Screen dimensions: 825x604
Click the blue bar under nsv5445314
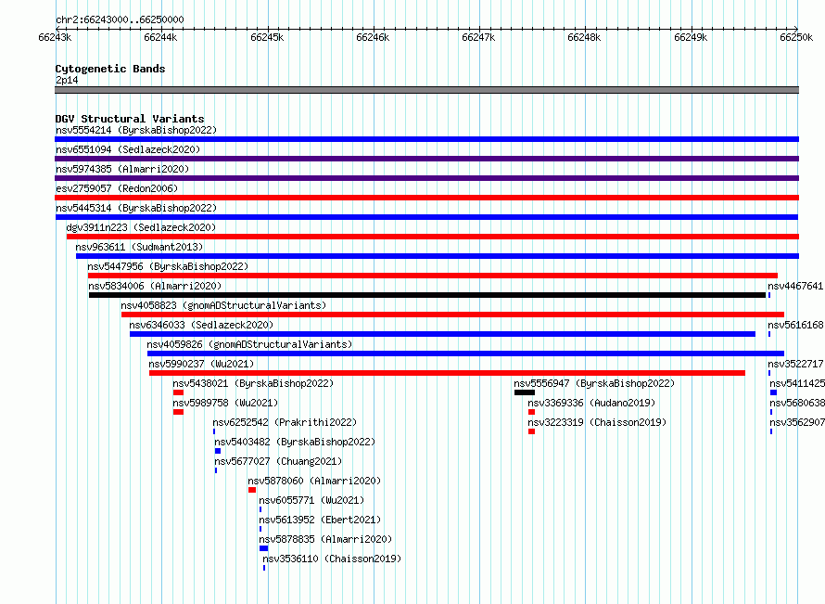(426, 217)
